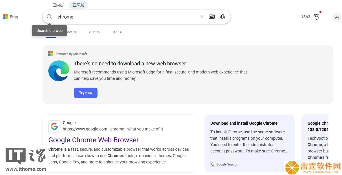The width and height of the screenshot is (342, 175).
Task: Click the no need to download headline
Action: 130,64
